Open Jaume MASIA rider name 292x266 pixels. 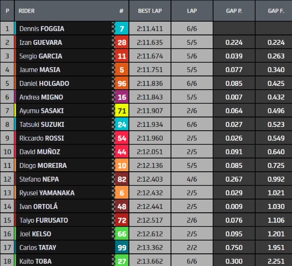pos(40,70)
